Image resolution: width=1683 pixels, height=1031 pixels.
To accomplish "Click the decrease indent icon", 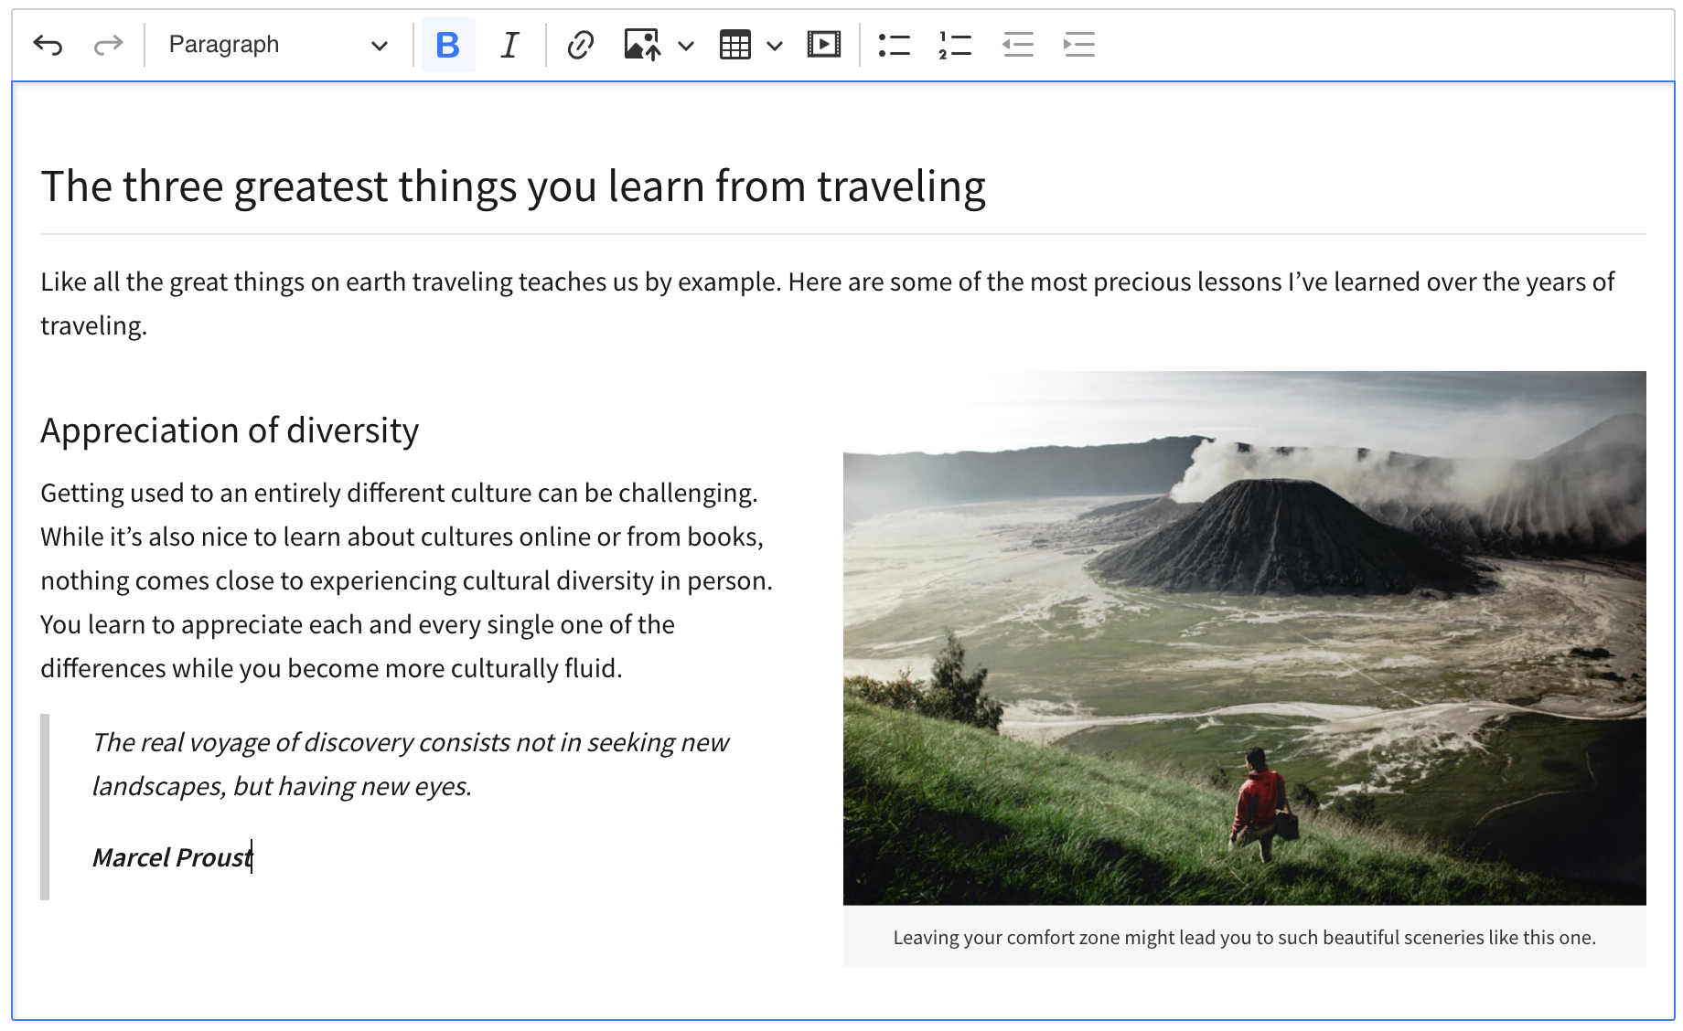I will click(1017, 45).
